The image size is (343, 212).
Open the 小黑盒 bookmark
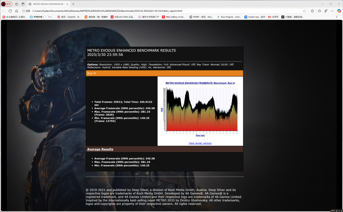point(293,17)
